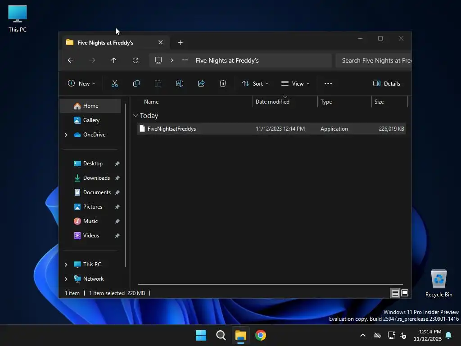The height and width of the screenshot is (346, 461).
Task: Click the OneDrive tray icon
Action: (x=377, y=335)
